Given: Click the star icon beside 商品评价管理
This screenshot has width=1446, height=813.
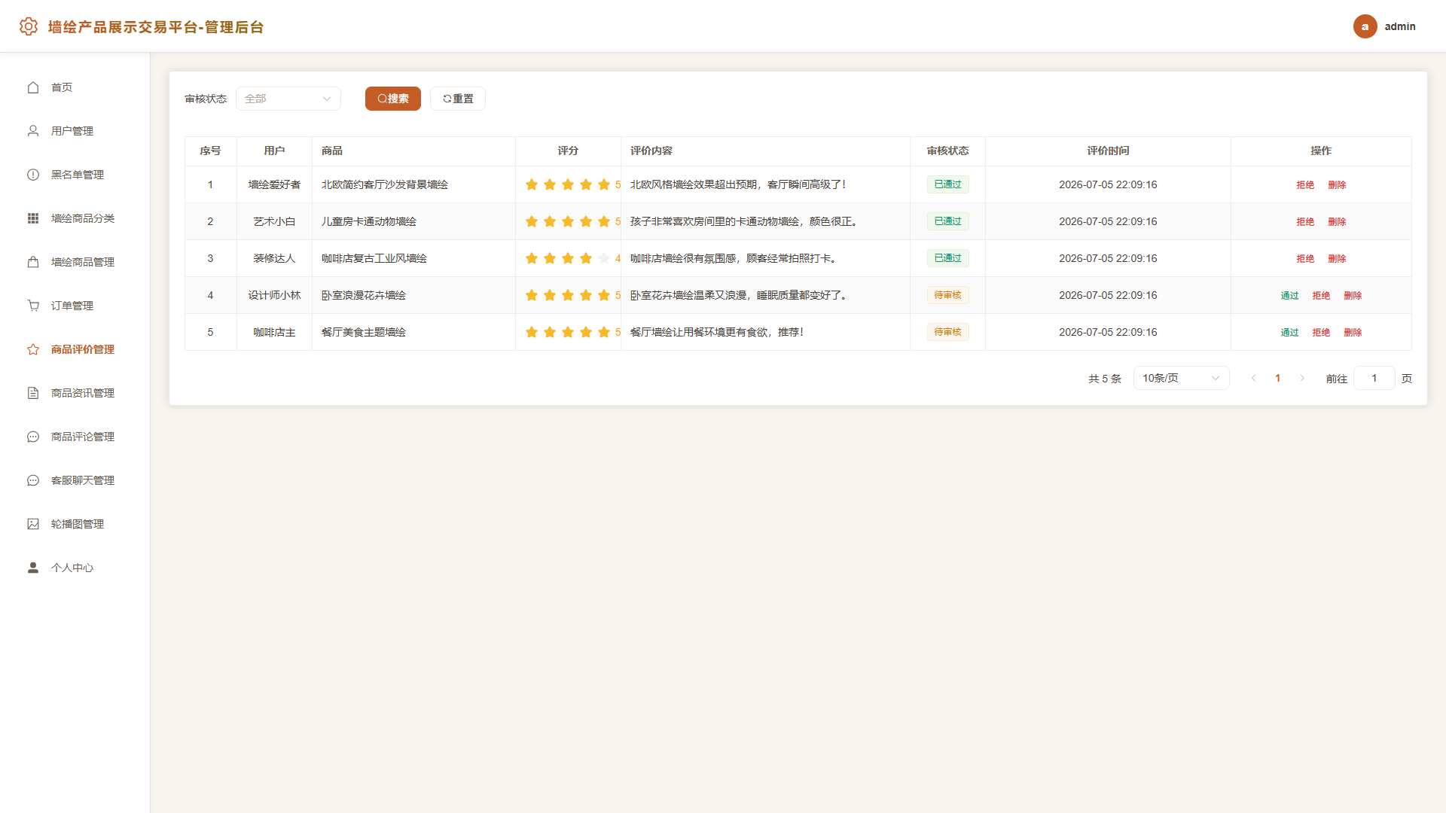Looking at the screenshot, I should point(33,349).
